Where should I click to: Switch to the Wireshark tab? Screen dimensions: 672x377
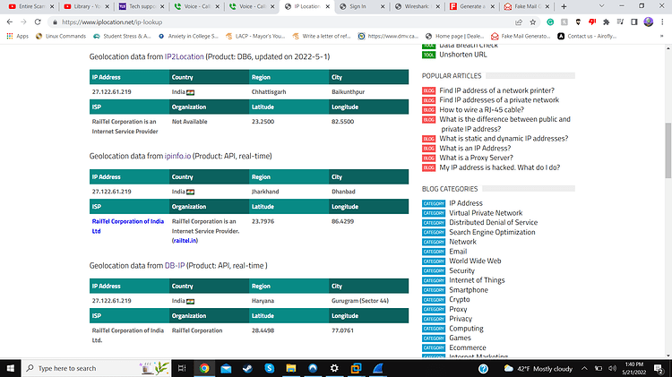tap(417, 6)
